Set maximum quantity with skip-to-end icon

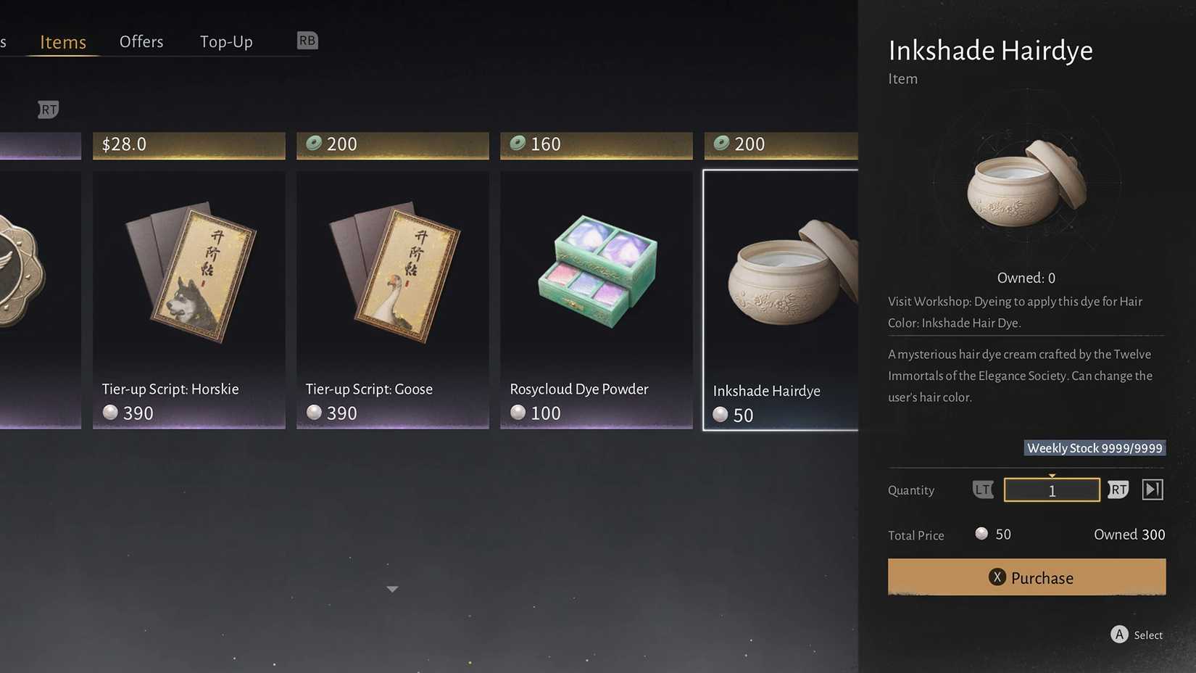point(1153,490)
